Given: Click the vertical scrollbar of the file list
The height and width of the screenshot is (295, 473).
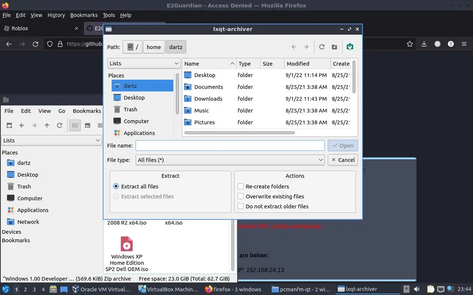Looking at the screenshot, I should pos(354,77).
